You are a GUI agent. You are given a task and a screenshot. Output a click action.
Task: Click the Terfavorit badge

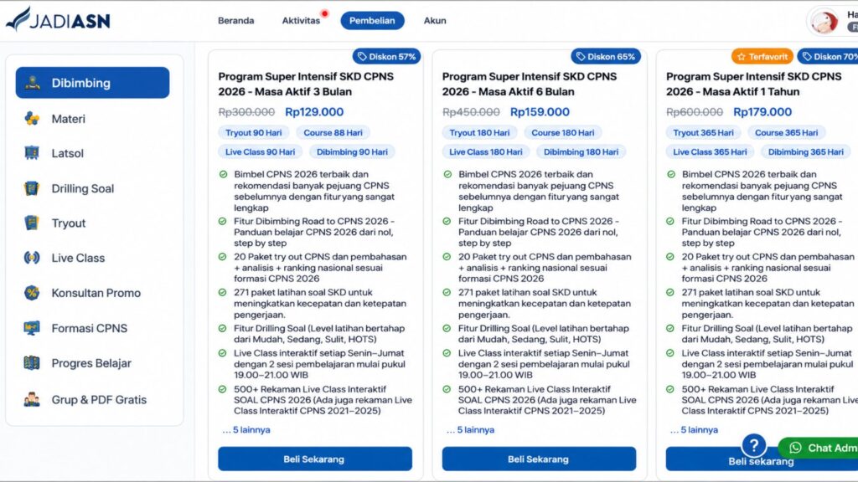[762, 56]
